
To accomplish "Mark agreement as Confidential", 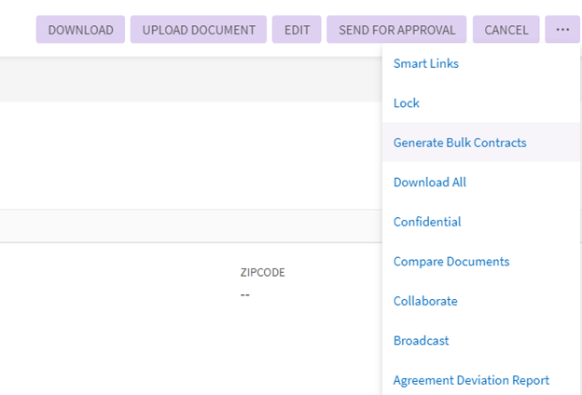I will [x=427, y=222].
